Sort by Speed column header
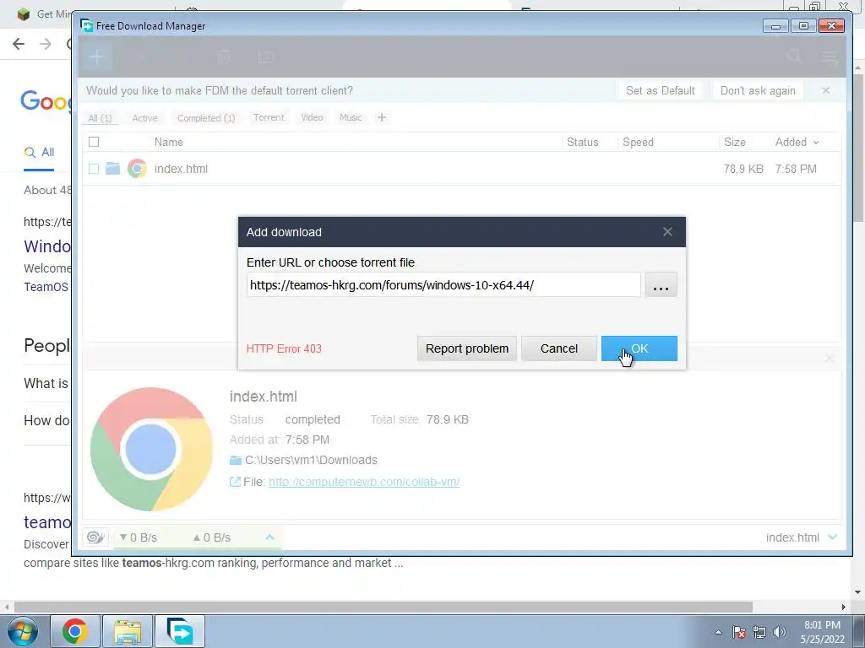The height and width of the screenshot is (648, 865). click(x=639, y=142)
